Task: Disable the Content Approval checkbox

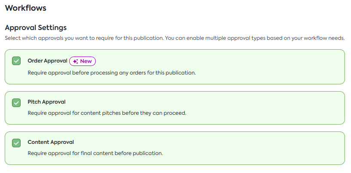Action: click(16, 143)
